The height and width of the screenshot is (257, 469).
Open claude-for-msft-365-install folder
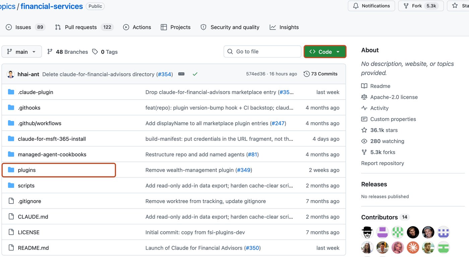(52, 139)
